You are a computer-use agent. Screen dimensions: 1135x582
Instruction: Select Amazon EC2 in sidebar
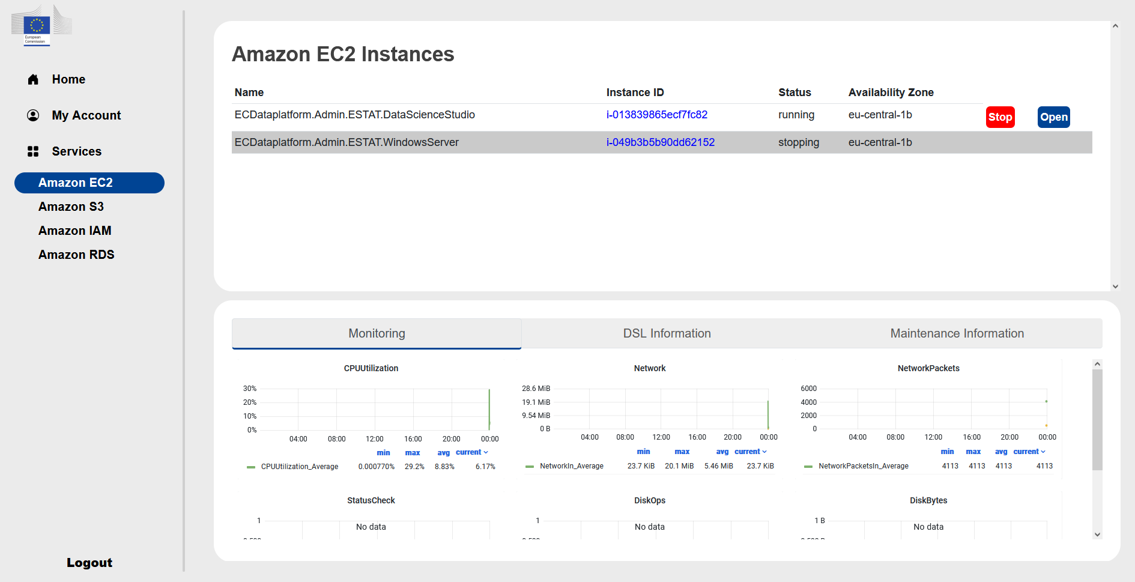[x=89, y=183]
